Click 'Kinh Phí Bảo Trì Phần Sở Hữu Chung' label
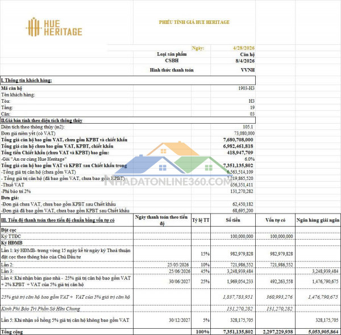The image size is (341, 335). 41,309
